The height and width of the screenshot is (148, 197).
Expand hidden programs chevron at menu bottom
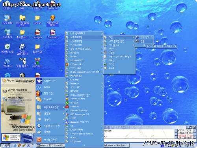84,145
